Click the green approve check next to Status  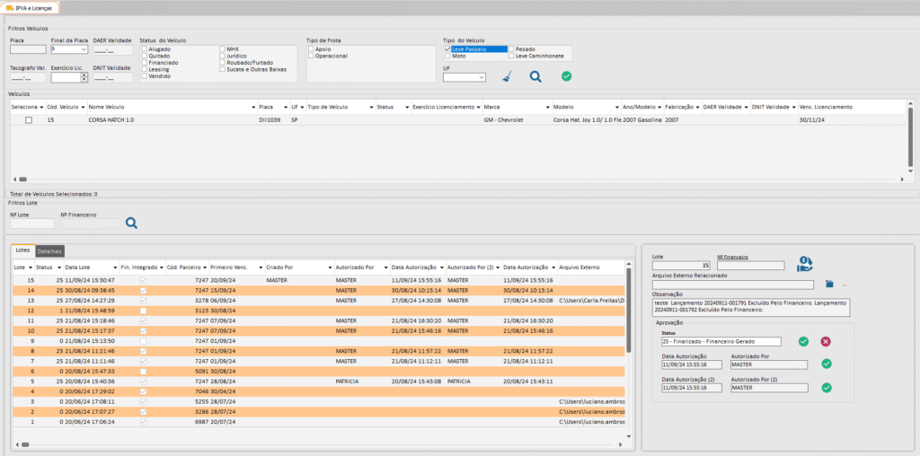coord(803,341)
